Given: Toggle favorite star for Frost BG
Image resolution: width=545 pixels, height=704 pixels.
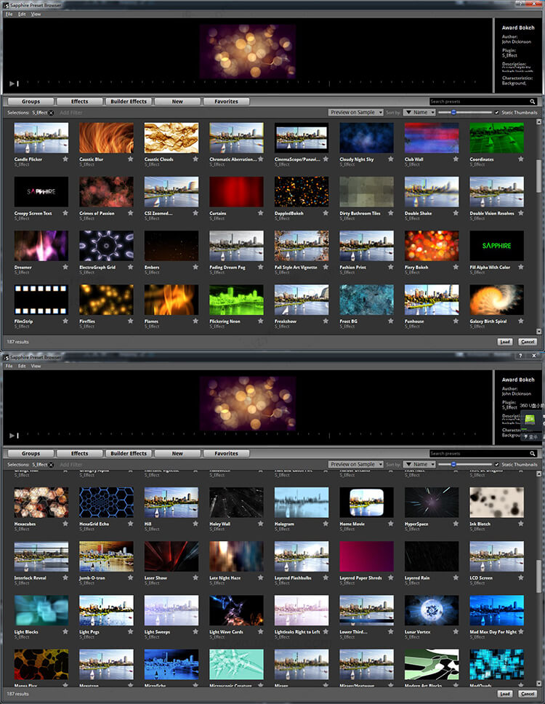Looking at the screenshot, I should coord(391,321).
